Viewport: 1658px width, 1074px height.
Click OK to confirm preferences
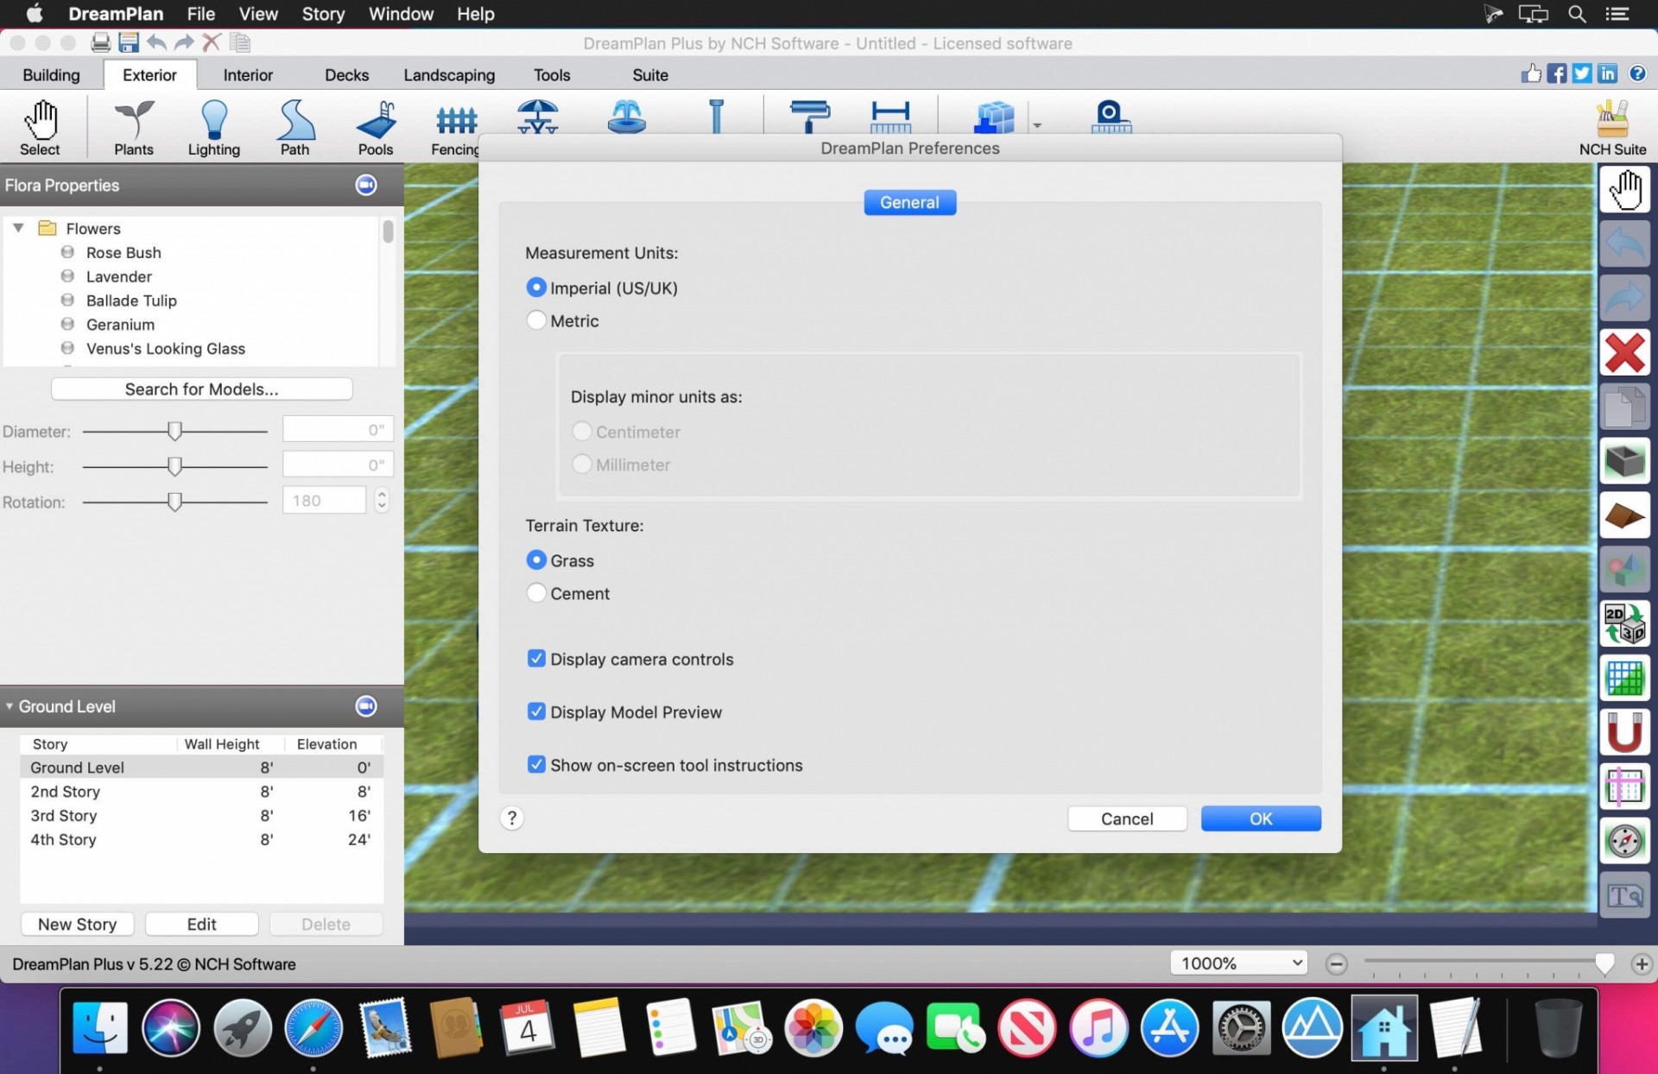point(1261,818)
